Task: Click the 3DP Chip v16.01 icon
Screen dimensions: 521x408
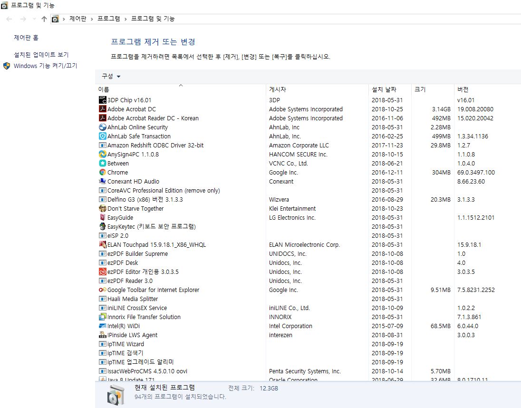Action: pos(102,100)
